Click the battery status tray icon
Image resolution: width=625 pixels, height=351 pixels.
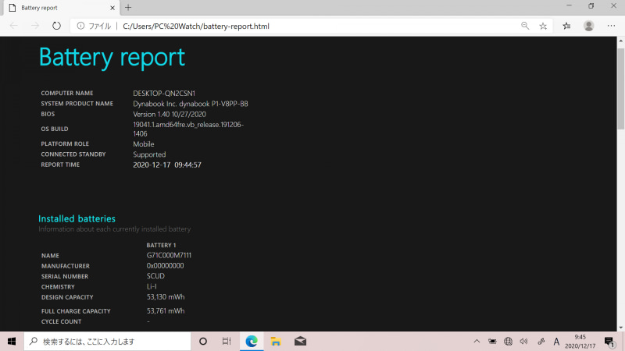(492, 341)
